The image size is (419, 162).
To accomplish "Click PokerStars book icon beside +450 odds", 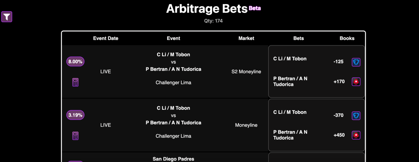I will (x=356, y=135).
